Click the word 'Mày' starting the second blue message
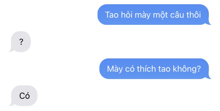Image resolution: width=220 pixels, height=111 pixels. (x=115, y=69)
